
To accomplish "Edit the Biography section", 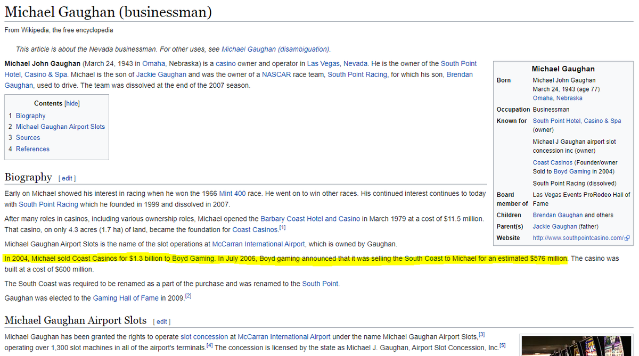I will click(x=67, y=178).
